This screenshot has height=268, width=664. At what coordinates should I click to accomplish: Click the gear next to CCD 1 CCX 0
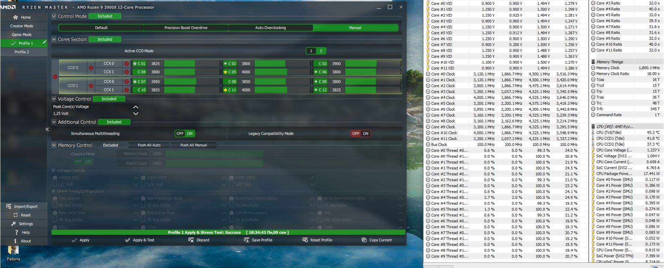click(x=126, y=82)
